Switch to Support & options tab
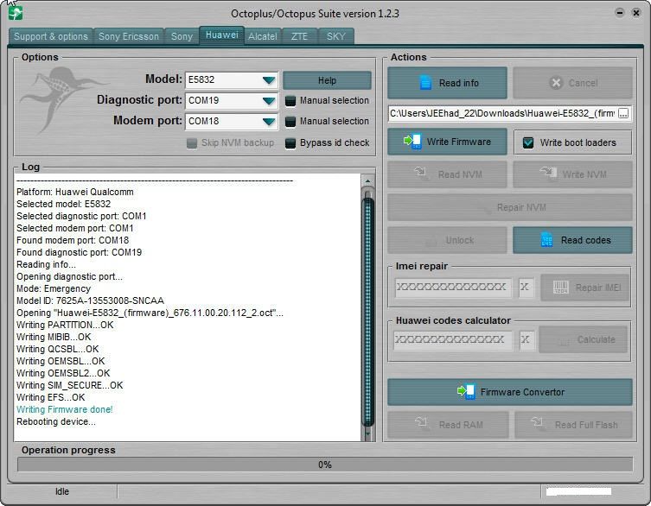651x506 pixels. point(51,36)
